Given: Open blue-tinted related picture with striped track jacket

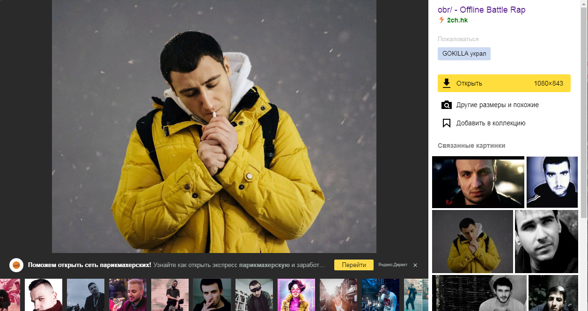Looking at the screenshot, I should (552, 182).
